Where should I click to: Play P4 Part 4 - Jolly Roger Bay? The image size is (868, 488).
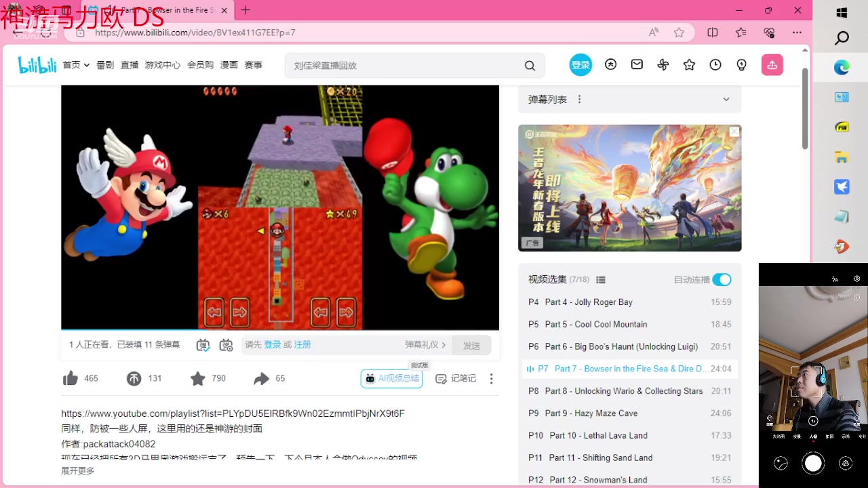pos(629,302)
